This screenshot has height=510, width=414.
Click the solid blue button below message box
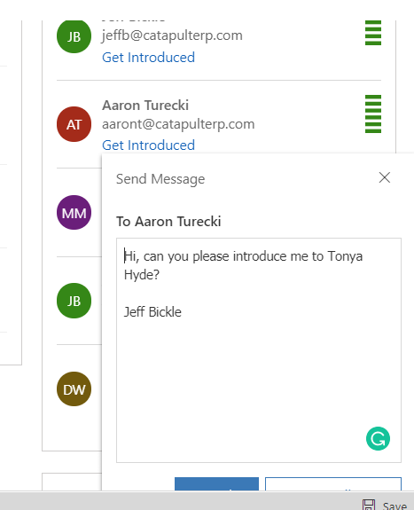tap(216, 484)
